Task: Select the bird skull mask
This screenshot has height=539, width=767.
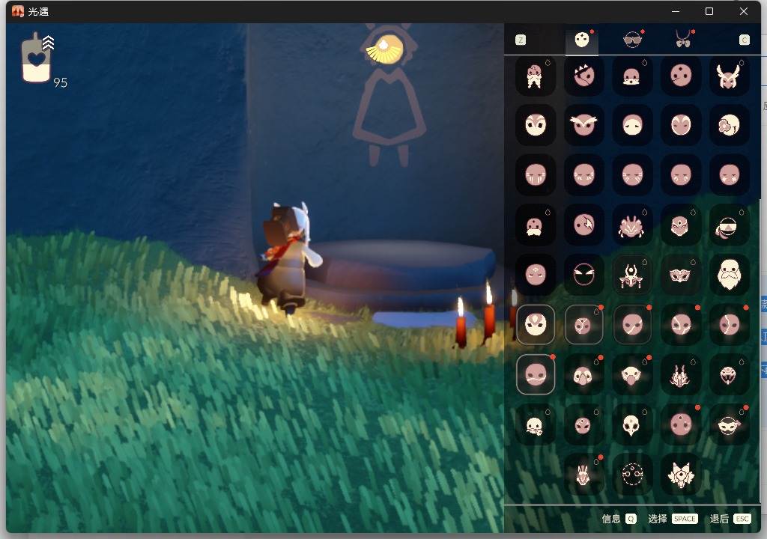Action: (632, 425)
